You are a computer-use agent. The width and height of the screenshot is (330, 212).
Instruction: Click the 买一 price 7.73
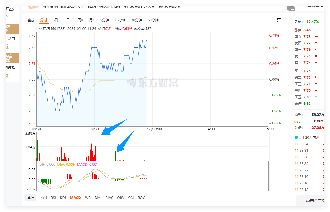(307, 71)
